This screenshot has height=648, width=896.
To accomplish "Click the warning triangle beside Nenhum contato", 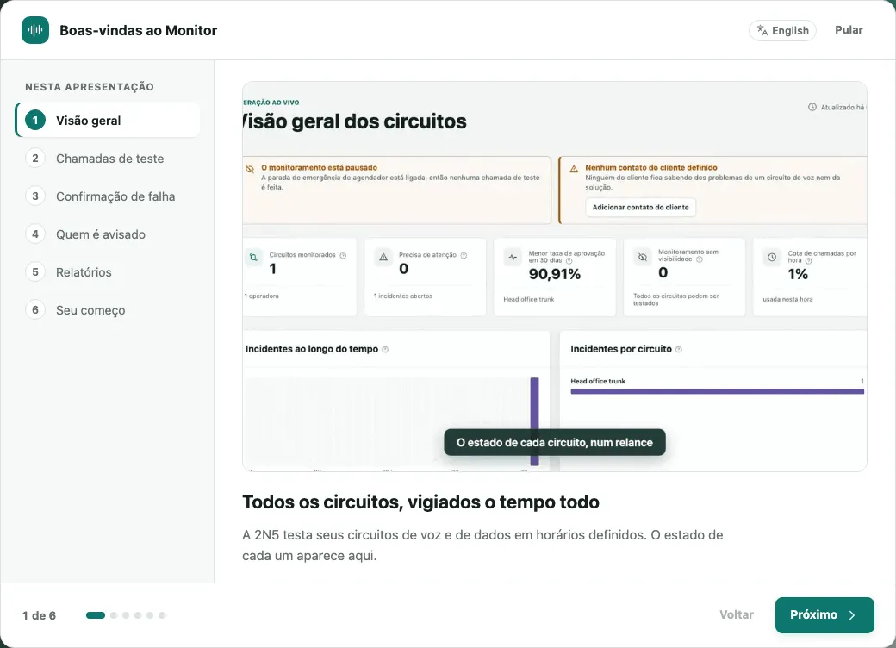I will [574, 169].
